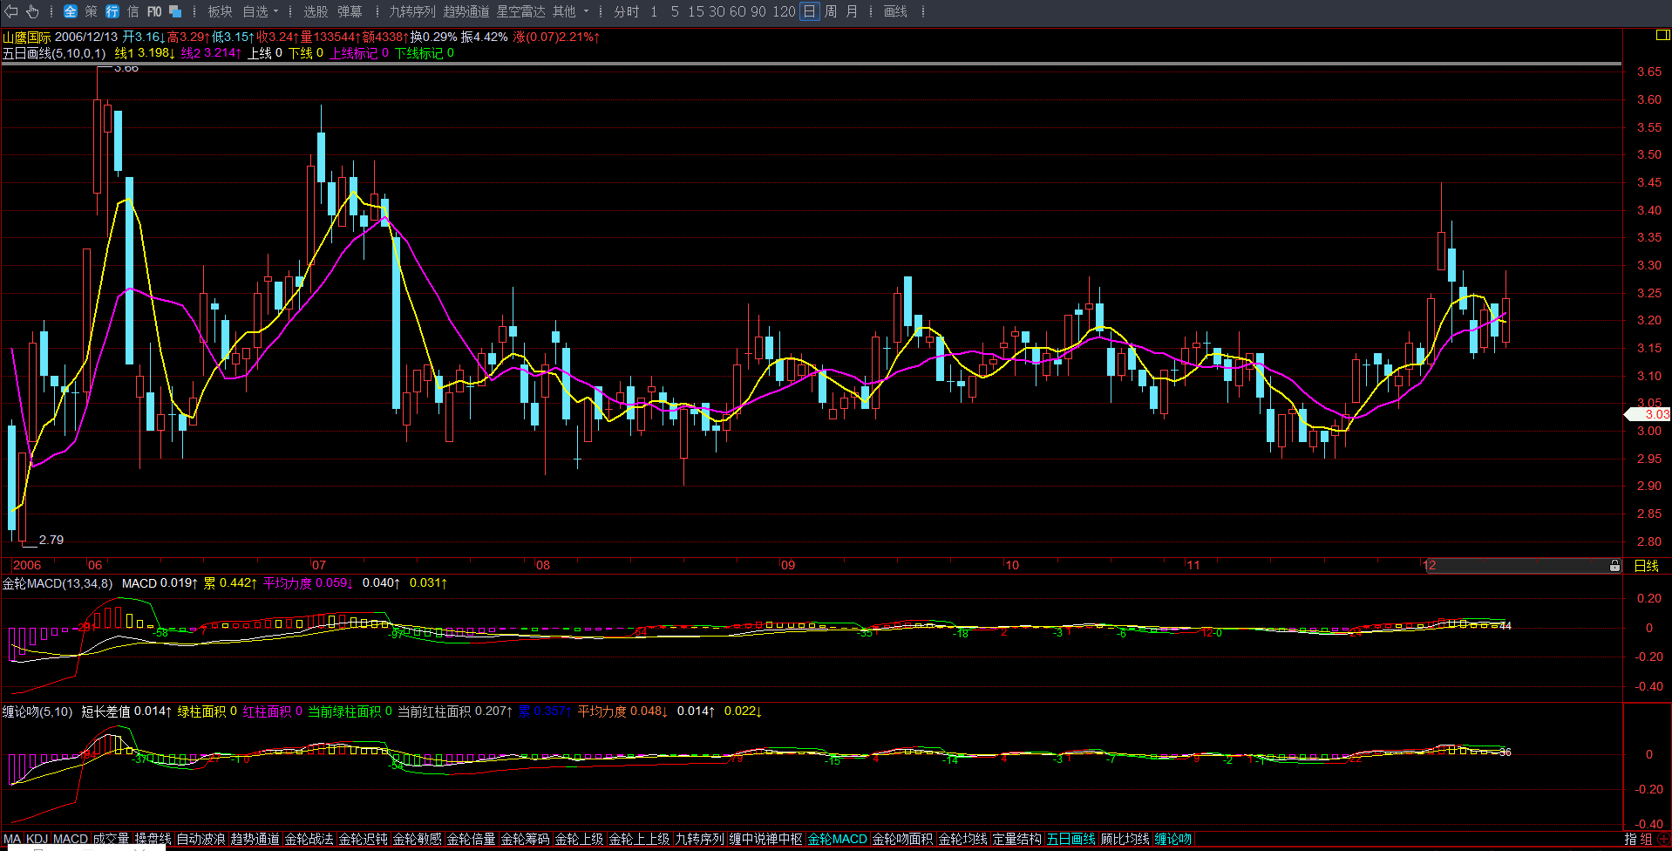Click the 组 group button at bottom-right
This screenshot has height=851, width=1672.
tap(1646, 839)
